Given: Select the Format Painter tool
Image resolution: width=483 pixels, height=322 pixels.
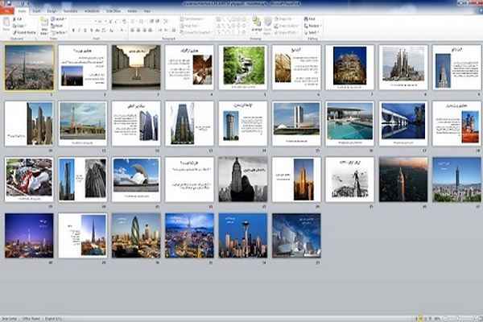Looking at the screenshot, I should 21,31.
